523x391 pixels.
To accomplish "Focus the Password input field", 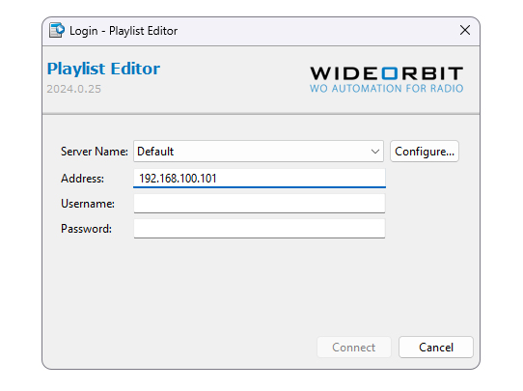I will (x=260, y=229).
